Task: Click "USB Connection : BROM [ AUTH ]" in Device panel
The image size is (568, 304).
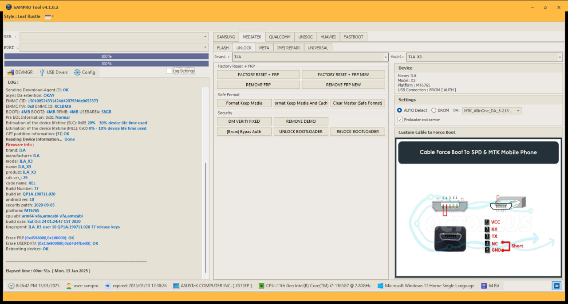Action: point(427,90)
